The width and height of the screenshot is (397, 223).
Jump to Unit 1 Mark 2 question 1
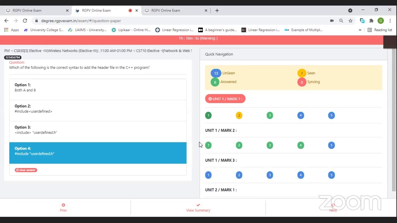tap(208, 145)
